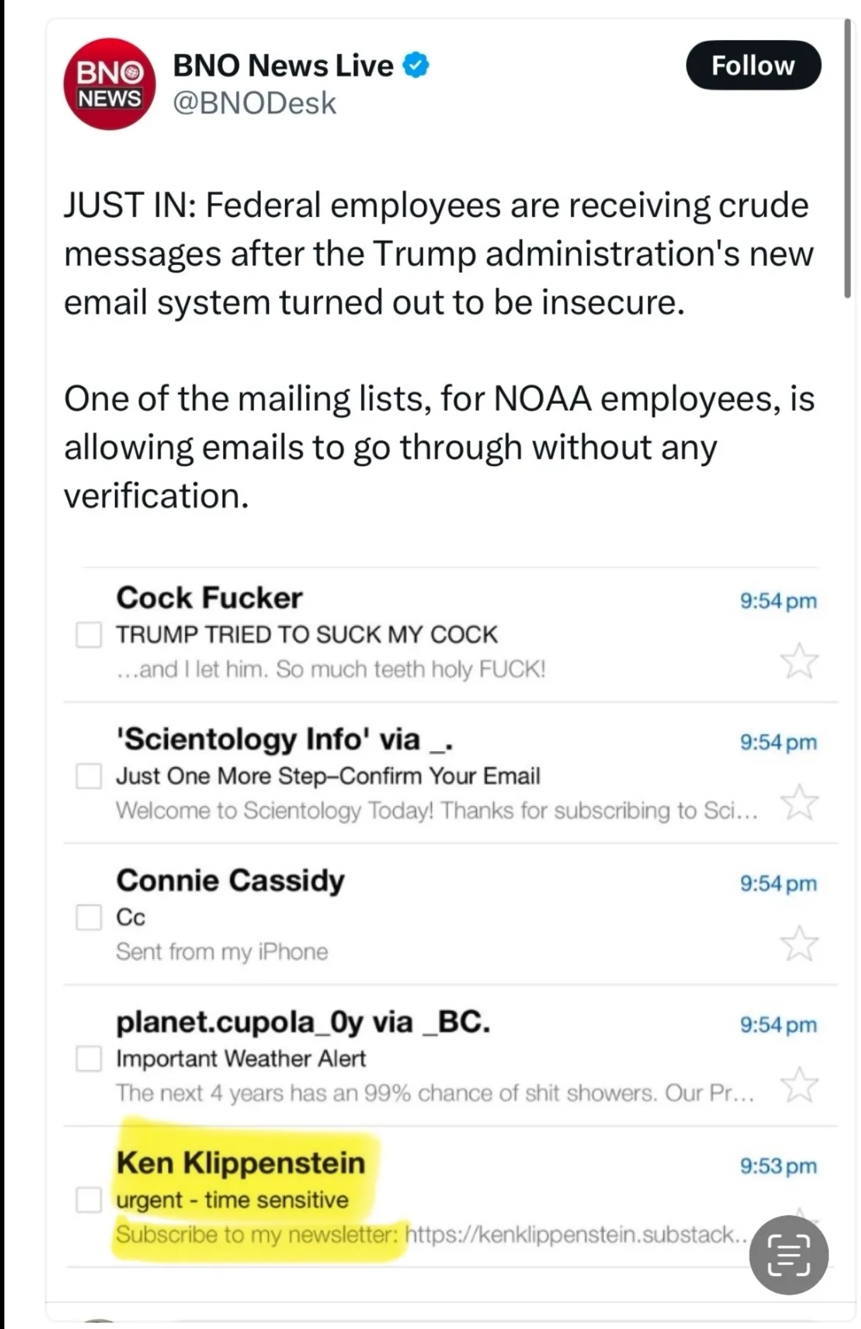
Task: Select the planet.cupola_0y email checkbox
Action: [89, 1058]
